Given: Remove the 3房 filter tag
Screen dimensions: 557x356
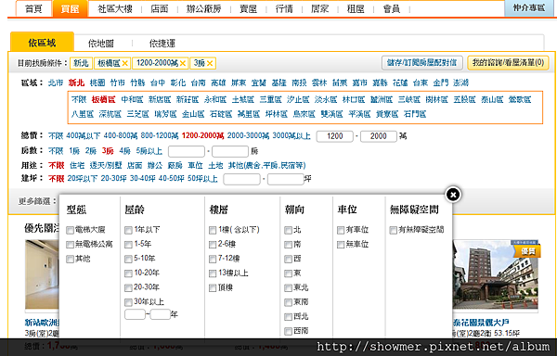Looking at the screenshot, I should click(210, 63).
